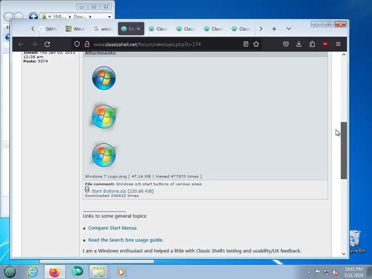This screenshot has height=279, width=372.
Task: Click the page scrollbar thumb
Action: coord(344,150)
